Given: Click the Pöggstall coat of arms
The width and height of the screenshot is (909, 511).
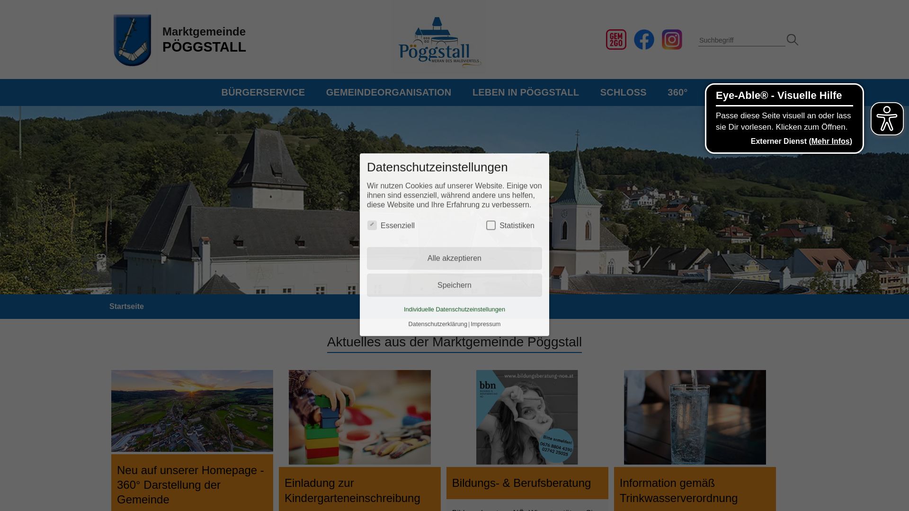Looking at the screenshot, I should coord(133,40).
